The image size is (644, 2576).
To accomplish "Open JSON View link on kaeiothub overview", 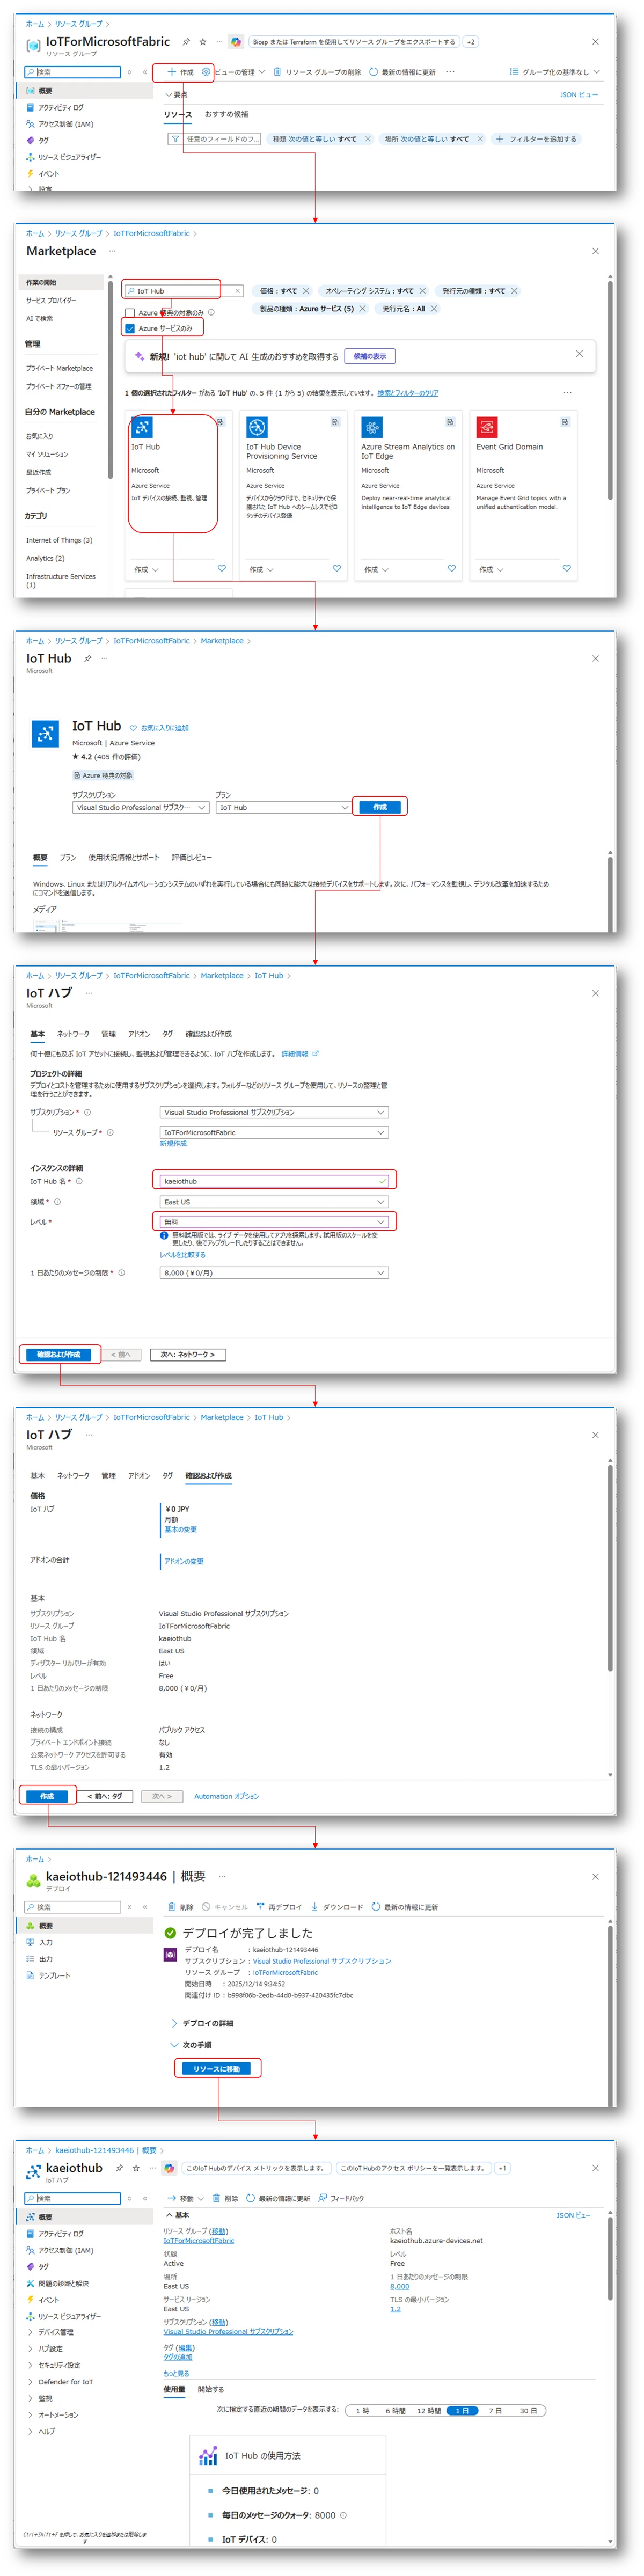I will [x=573, y=2215].
